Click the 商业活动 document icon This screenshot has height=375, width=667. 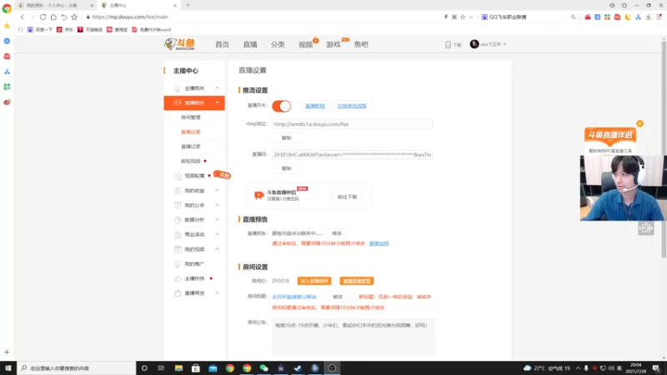coord(178,235)
